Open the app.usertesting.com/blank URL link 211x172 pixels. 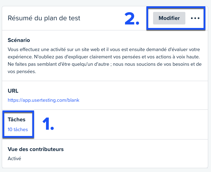pos(44,100)
